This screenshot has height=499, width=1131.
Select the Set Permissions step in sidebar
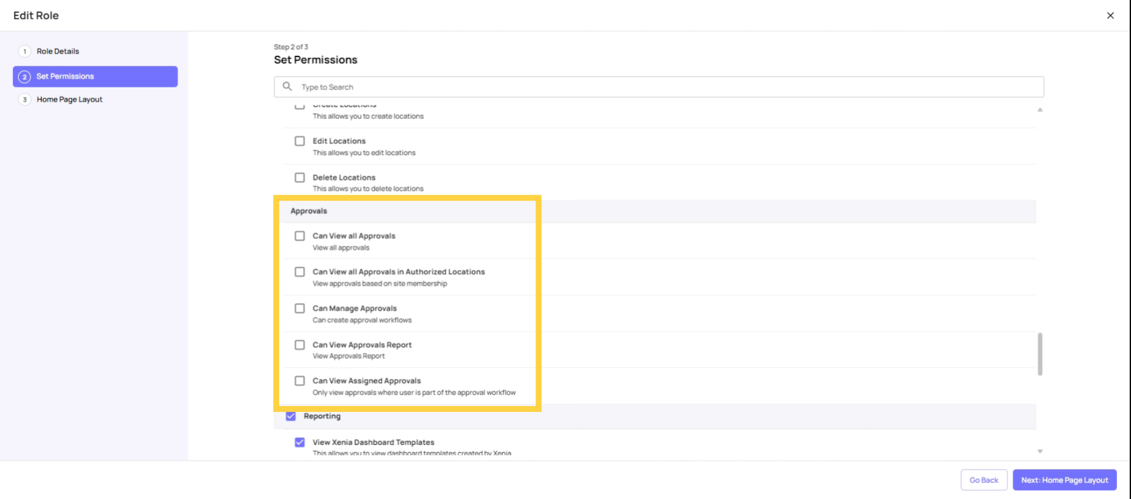point(95,76)
